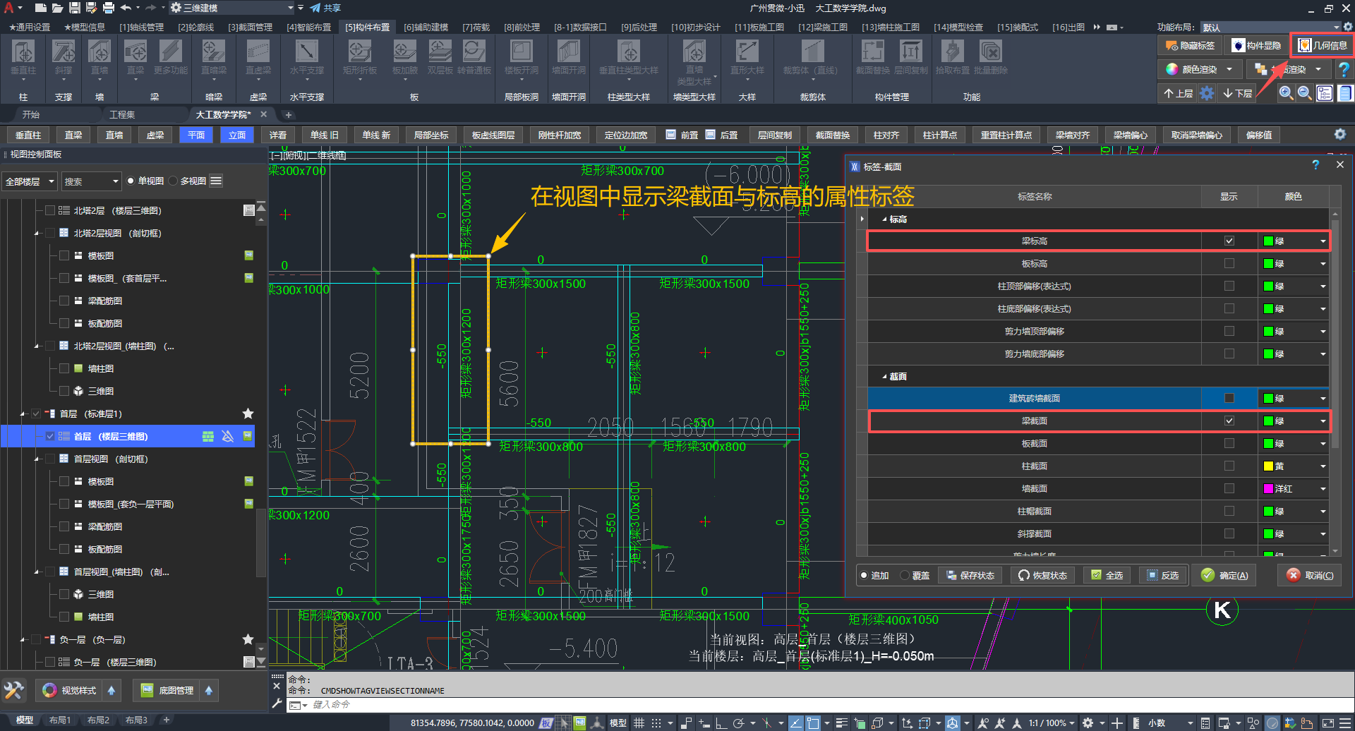
Task: Open the [7]荷载 ribbon tab
Action: (476, 27)
